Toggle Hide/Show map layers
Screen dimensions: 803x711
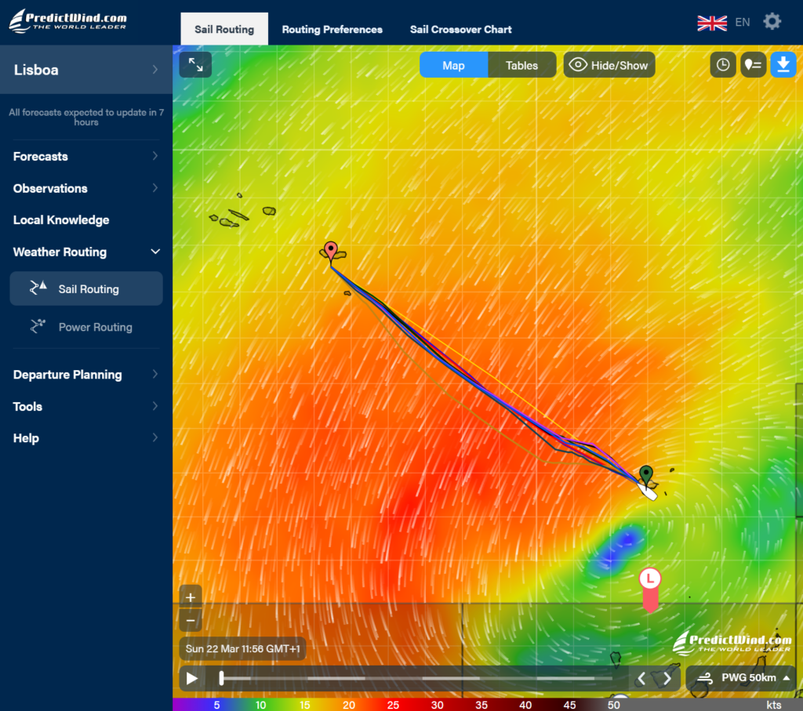point(609,65)
